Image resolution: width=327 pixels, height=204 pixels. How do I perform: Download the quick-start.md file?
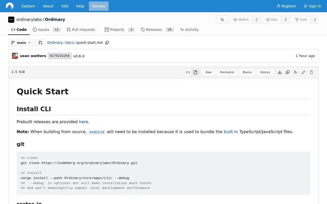coord(280,72)
